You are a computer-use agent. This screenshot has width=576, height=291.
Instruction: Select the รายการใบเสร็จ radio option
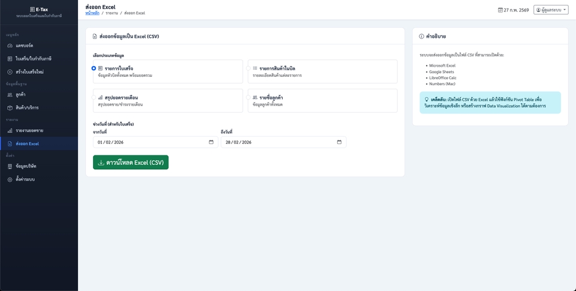pyautogui.click(x=94, y=68)
